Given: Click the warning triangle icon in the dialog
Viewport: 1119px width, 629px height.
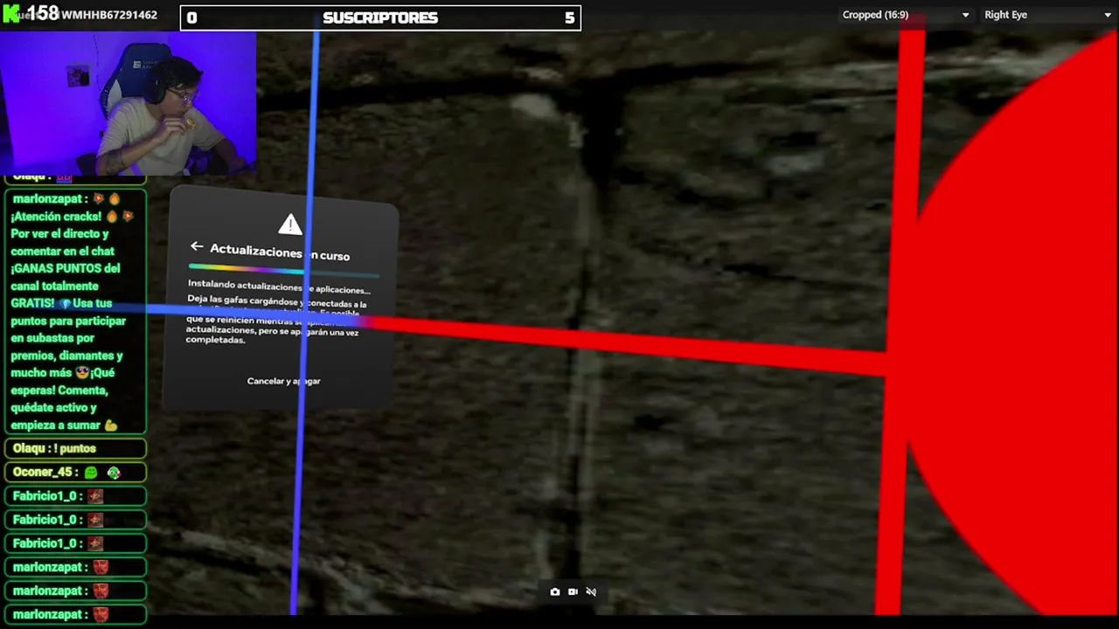Looking at the screenshot, I should [289, 225].
